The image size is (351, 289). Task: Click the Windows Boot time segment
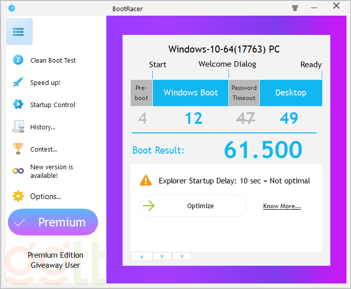point(191,93)
